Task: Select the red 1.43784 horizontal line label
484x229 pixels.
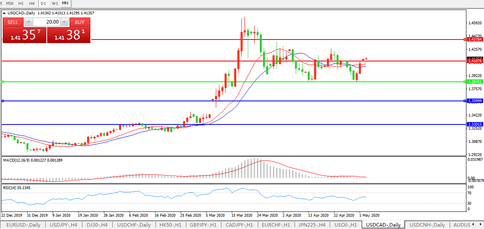Action: tap(475, 39)
